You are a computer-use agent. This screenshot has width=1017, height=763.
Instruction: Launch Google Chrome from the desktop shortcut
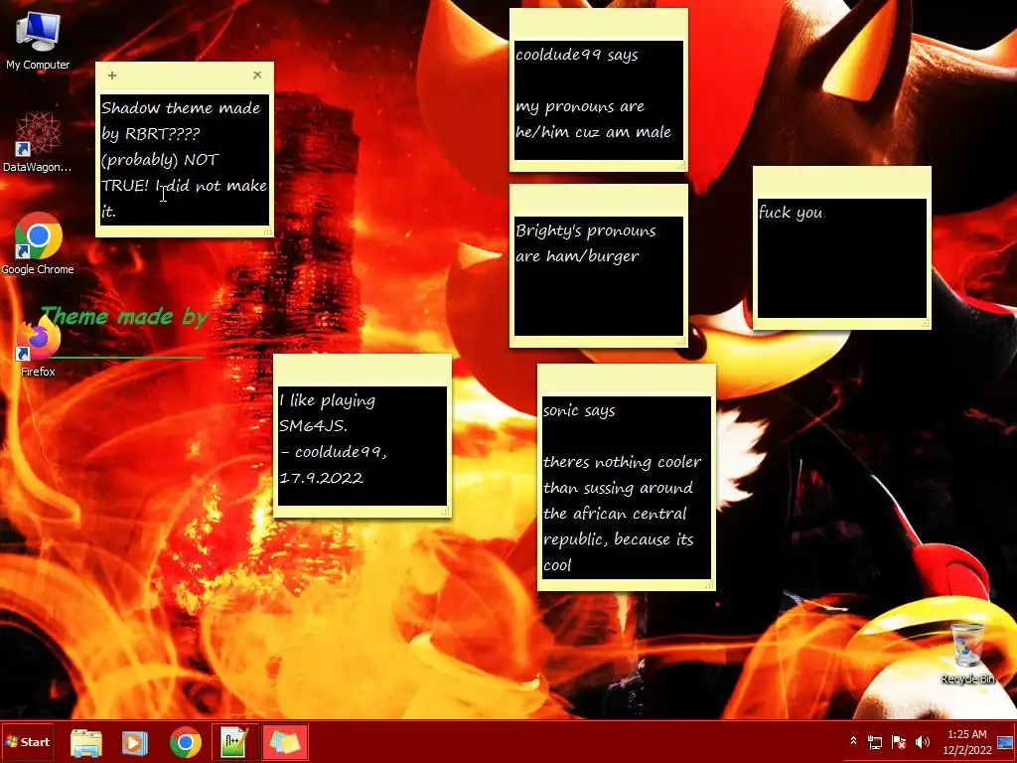(x=38, y=243)
